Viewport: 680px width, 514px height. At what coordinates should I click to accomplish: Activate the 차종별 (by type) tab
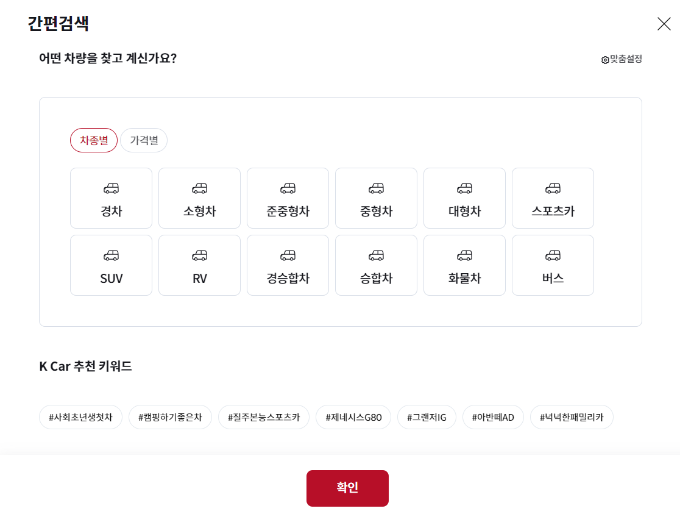tap(94, 140)
